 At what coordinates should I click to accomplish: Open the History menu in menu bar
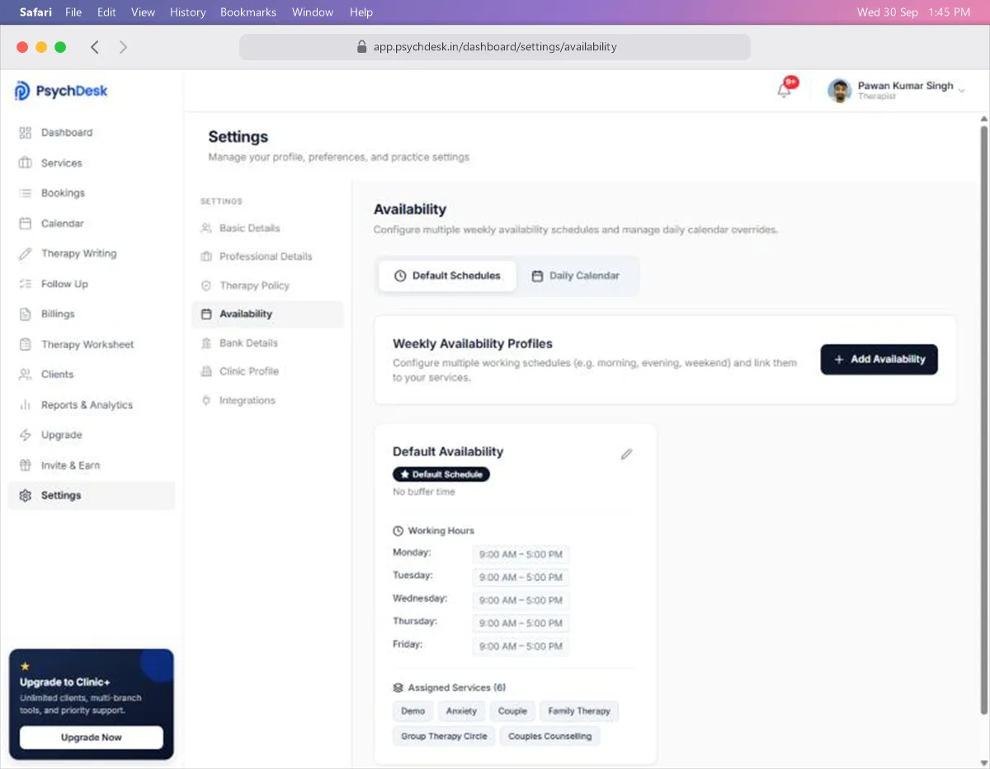pyautogui.click(x=188, y=12)
